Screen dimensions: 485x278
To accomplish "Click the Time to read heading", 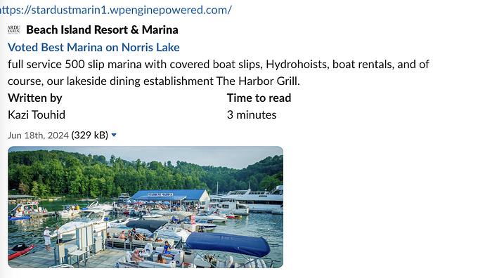I will click(x=259, y=98).
